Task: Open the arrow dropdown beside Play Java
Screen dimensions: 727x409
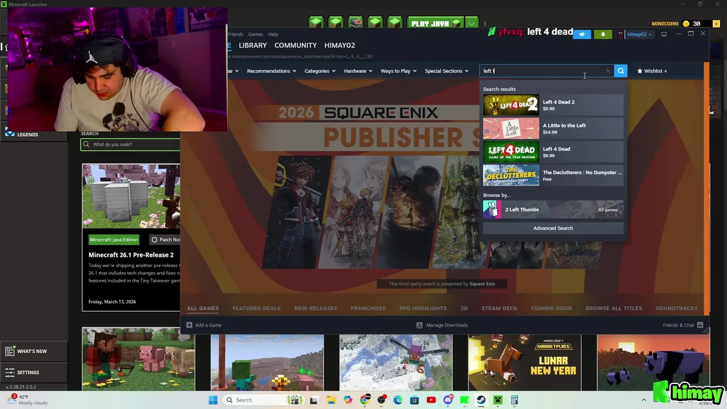Action: pyautogui.click(x=471, y=23)
